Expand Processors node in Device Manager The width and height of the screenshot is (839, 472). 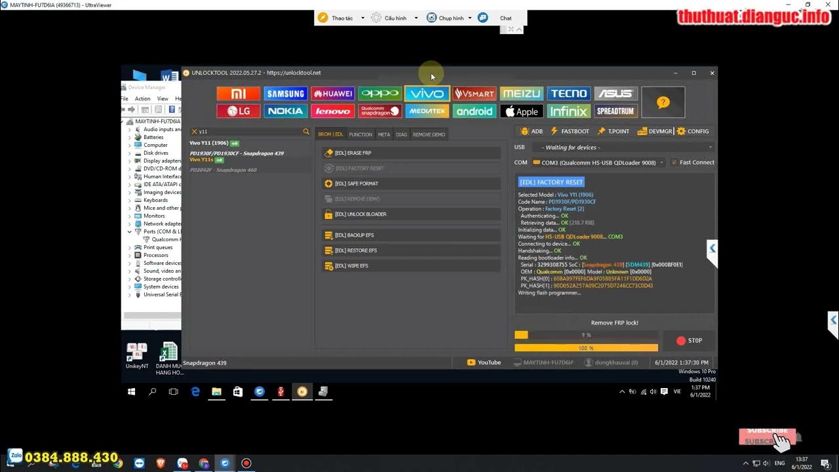pos(129,255)
